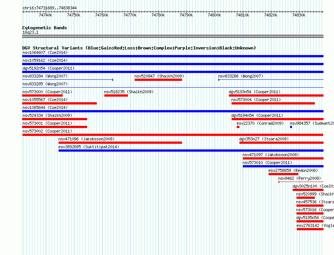The image size is (334, 255).
Task: Open nsv518235 (Shaikh2009) label
Action: [129, 92]
